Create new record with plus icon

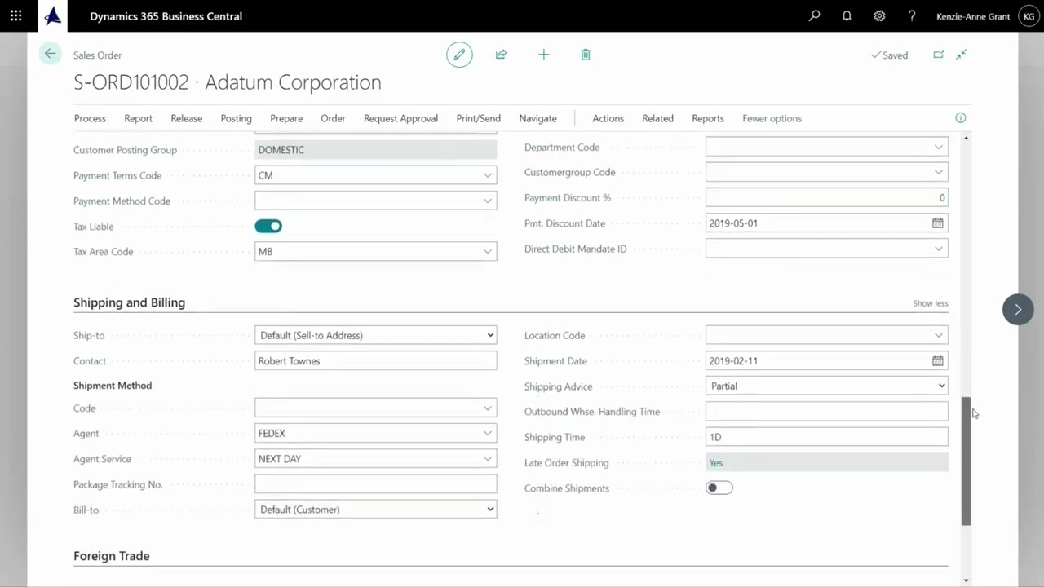point(544,55)
